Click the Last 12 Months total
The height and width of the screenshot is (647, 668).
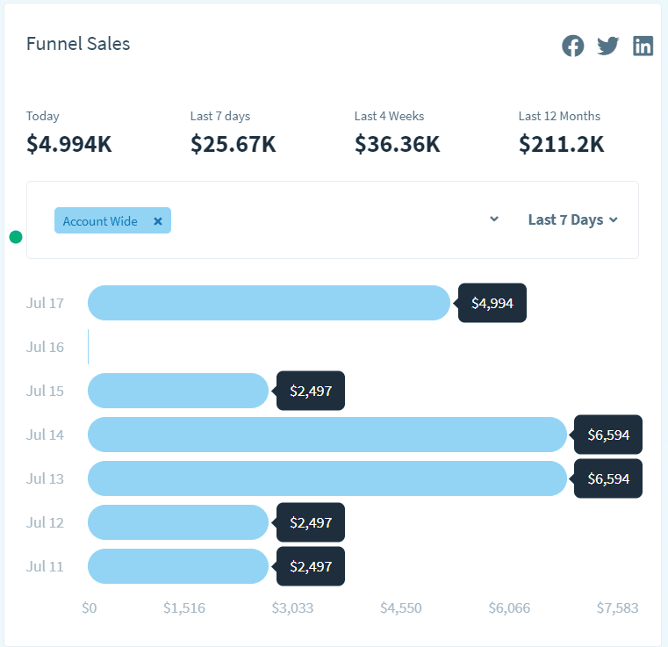(561, 144)
